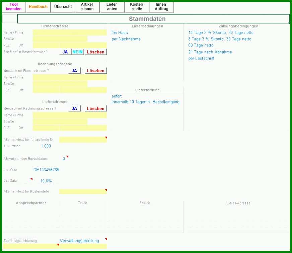Screen dimensions: 292x253
Task: Click Lieferadresse Straße field
Action: [60, 121]
